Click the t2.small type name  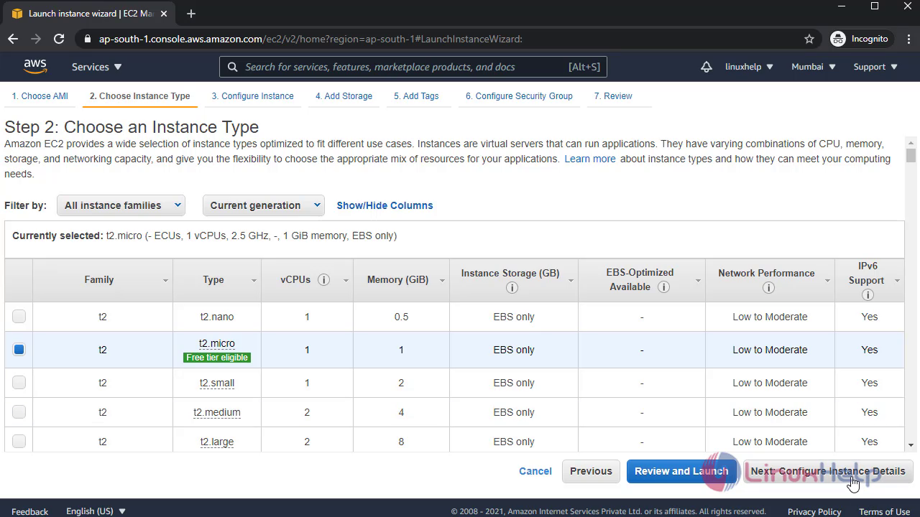coord(217,383)
